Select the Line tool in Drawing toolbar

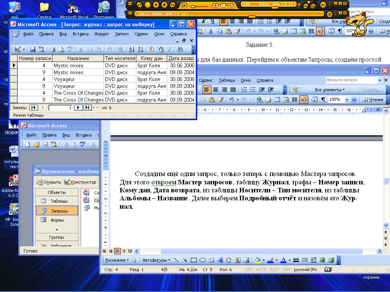click(176, 260)
